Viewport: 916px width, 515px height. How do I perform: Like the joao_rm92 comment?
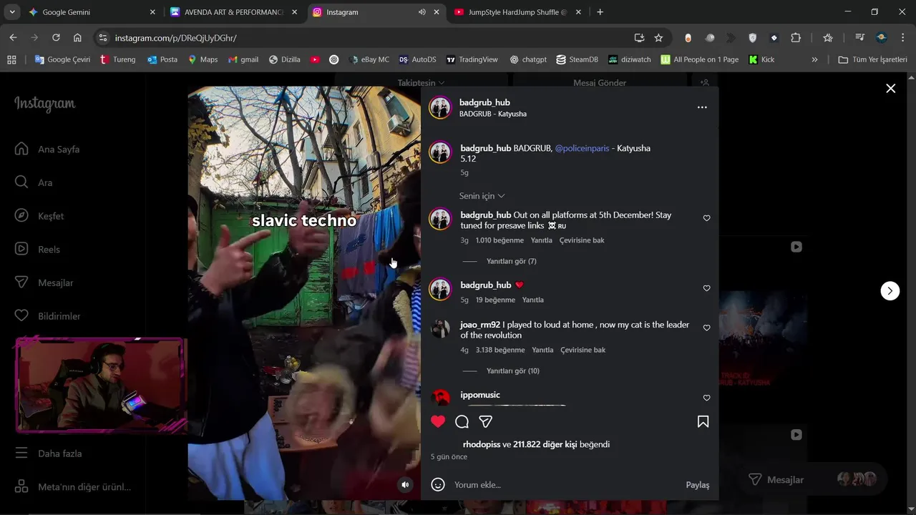click(706, 328)
